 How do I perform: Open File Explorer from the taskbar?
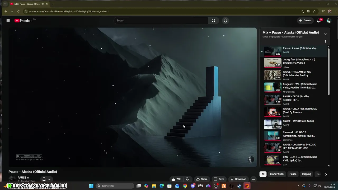click(154, 186)
